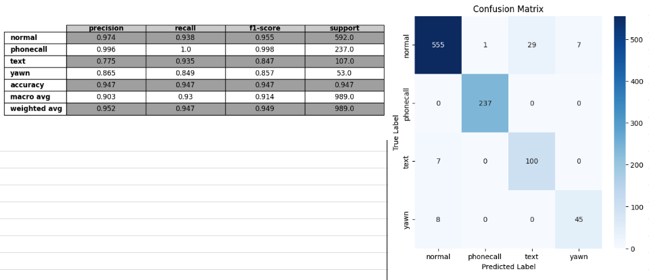Click the True Label axis title
649x280 pixels.
(x=395, y=133)
